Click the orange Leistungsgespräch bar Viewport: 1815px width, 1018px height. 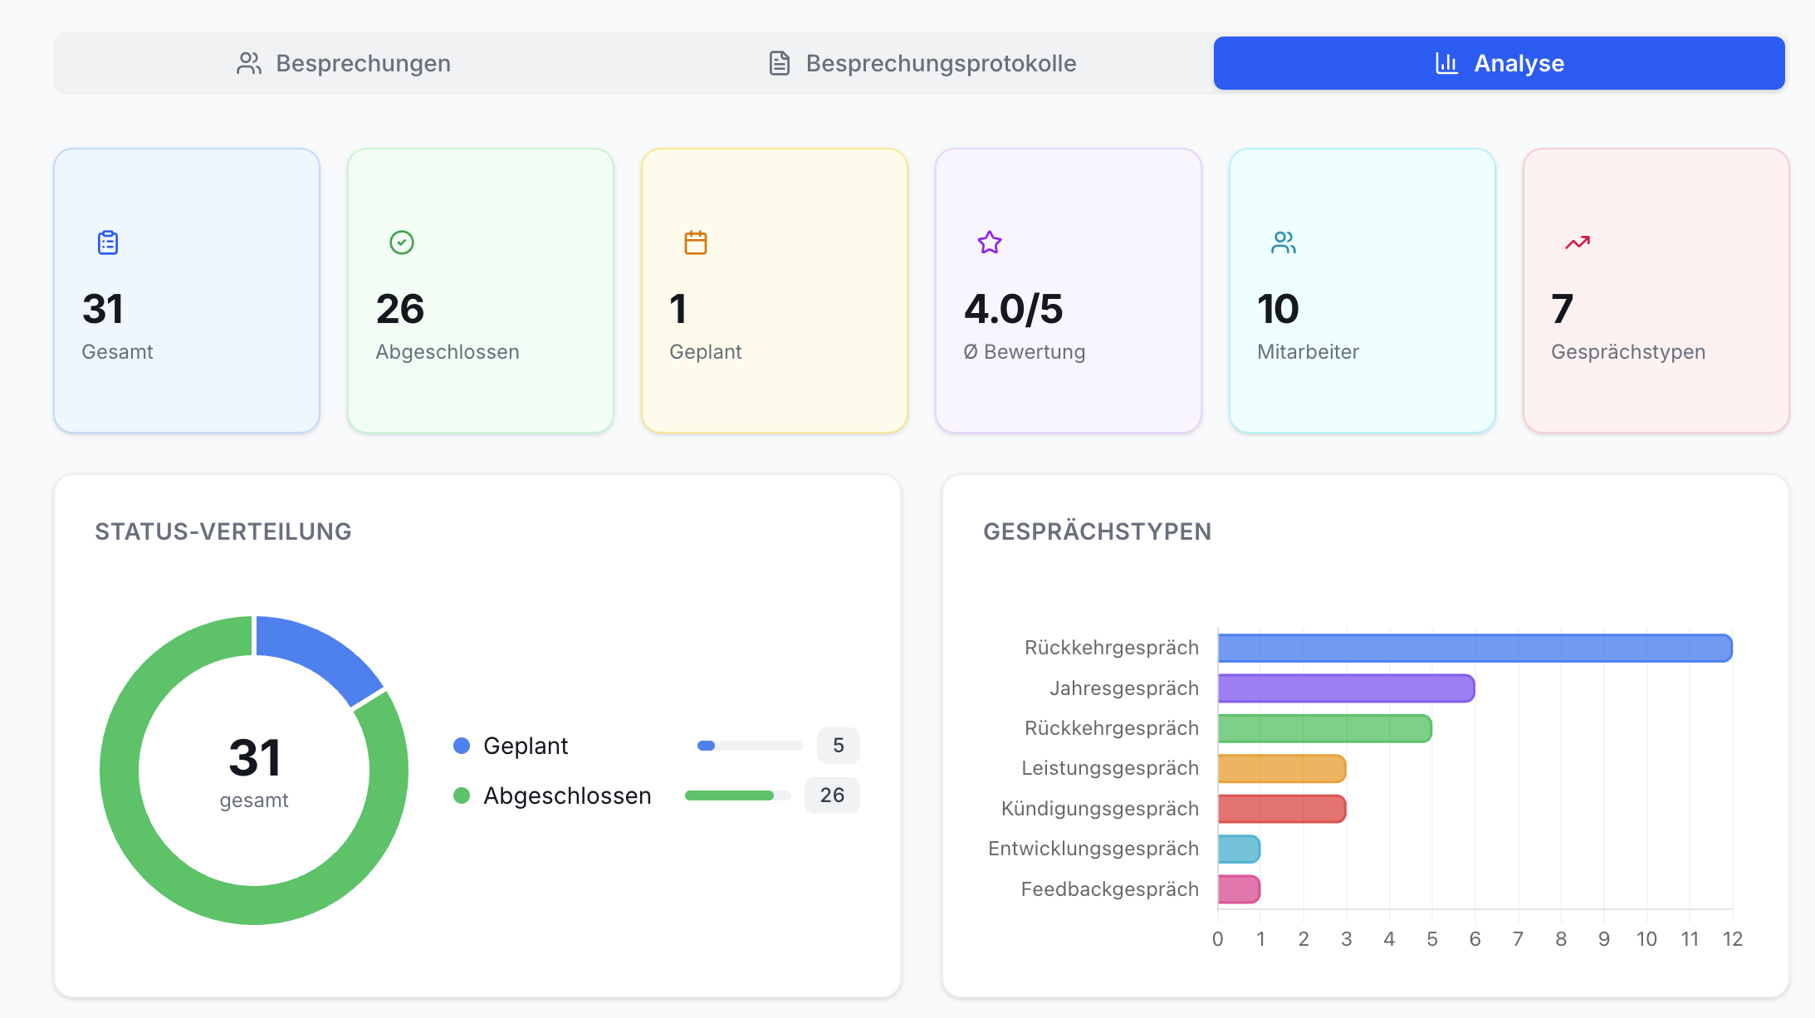tap(1282, 768)
